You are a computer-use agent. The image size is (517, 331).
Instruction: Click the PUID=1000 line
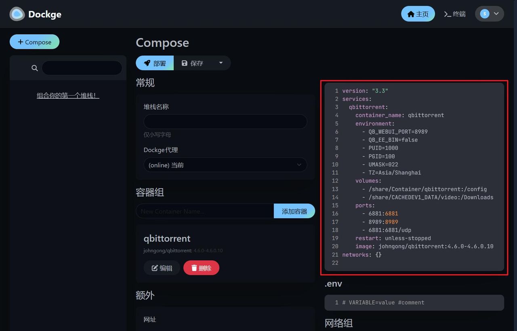coord(383,148)
